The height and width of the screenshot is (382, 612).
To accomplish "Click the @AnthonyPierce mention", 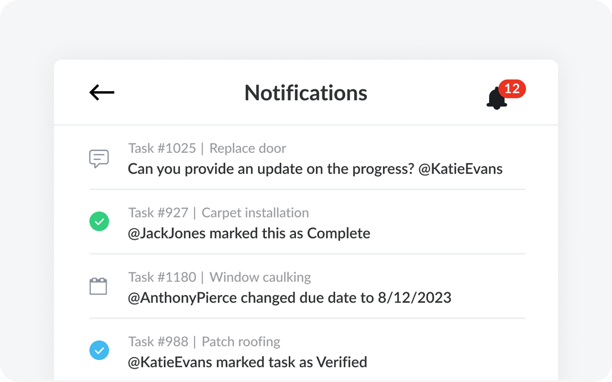I will tap(182, 298).
